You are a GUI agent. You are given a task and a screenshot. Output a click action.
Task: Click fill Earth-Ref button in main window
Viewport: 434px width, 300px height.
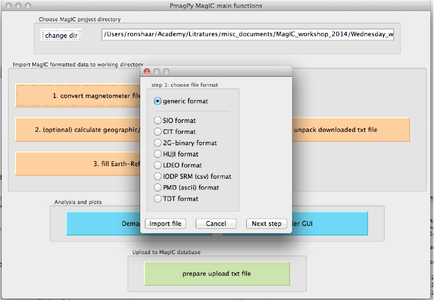78,164
